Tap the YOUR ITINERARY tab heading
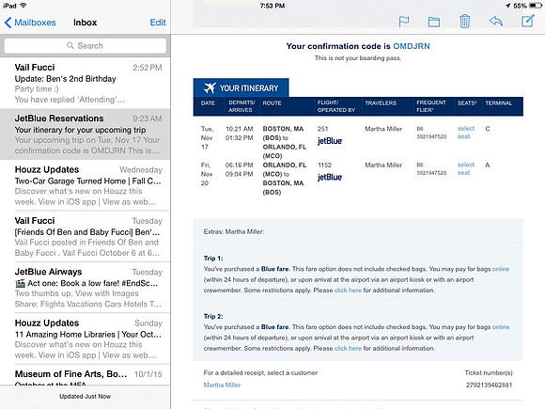 tap(241, 88)
